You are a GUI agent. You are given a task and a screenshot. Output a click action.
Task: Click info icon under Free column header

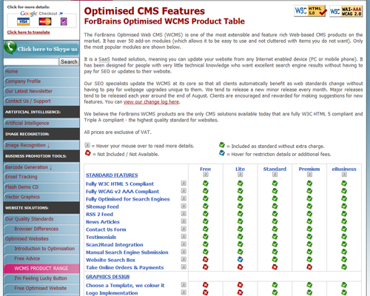(206, 175)
